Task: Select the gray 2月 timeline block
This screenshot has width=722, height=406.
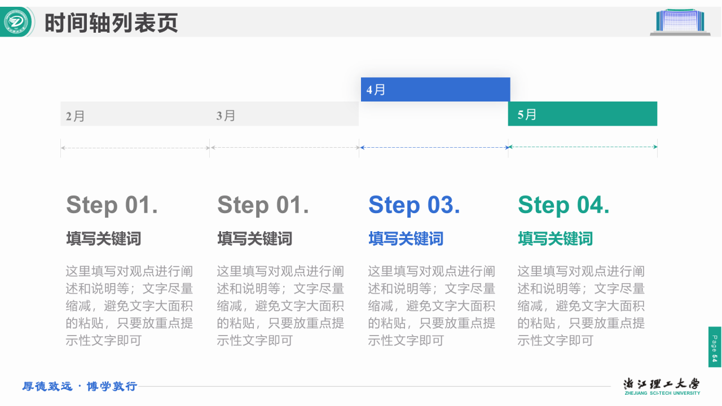Action: [135, 114]
